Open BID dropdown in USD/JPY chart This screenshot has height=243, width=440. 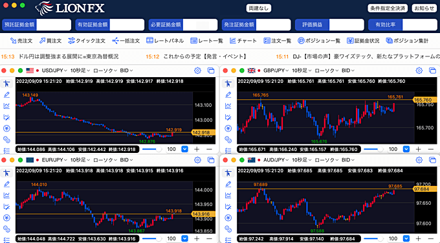click(126, 71)
